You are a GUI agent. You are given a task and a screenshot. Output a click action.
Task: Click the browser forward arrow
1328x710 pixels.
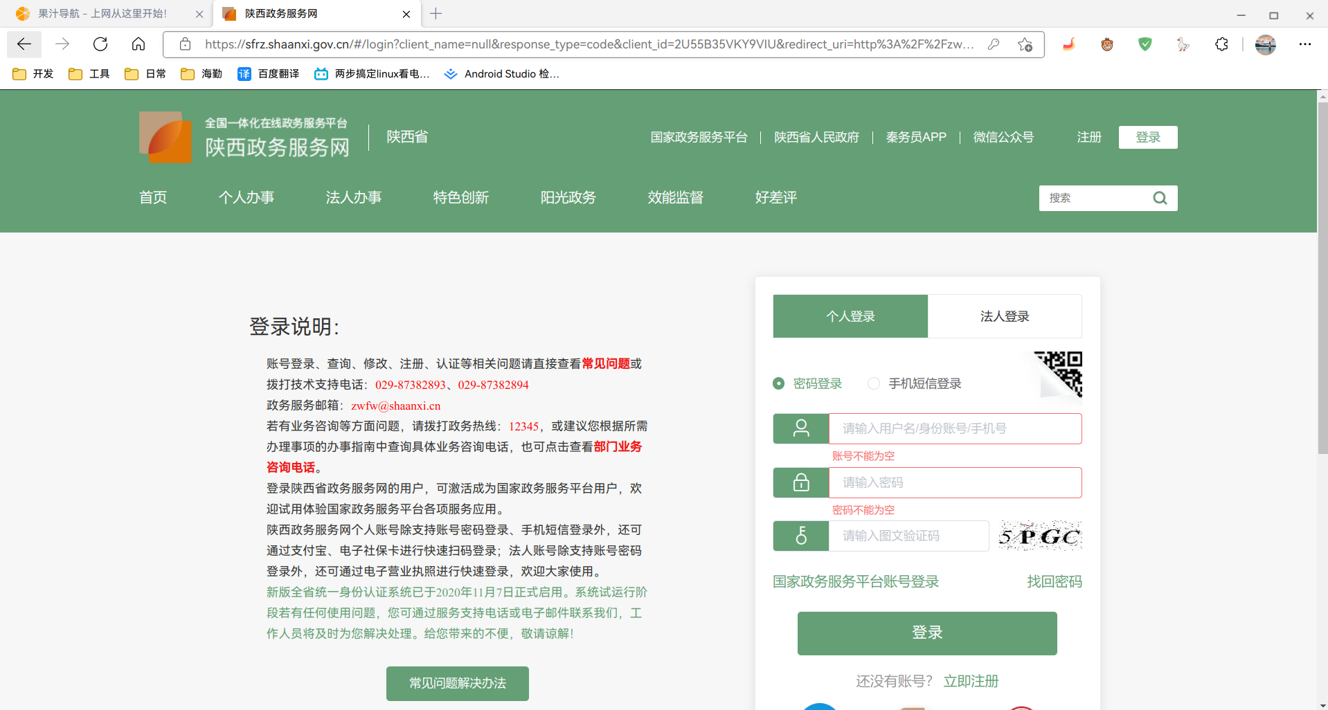[62, 44]
